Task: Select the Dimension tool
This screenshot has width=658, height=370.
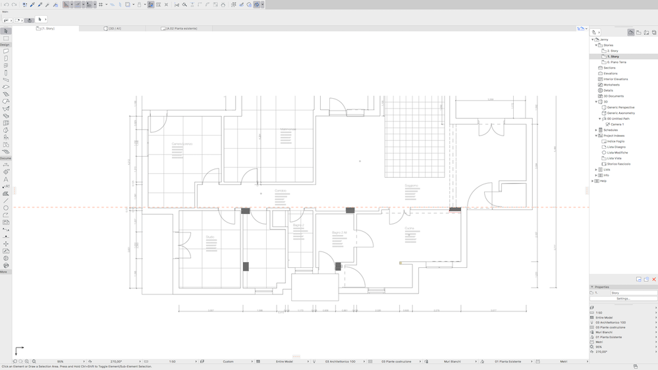Action: coord(6,165)
